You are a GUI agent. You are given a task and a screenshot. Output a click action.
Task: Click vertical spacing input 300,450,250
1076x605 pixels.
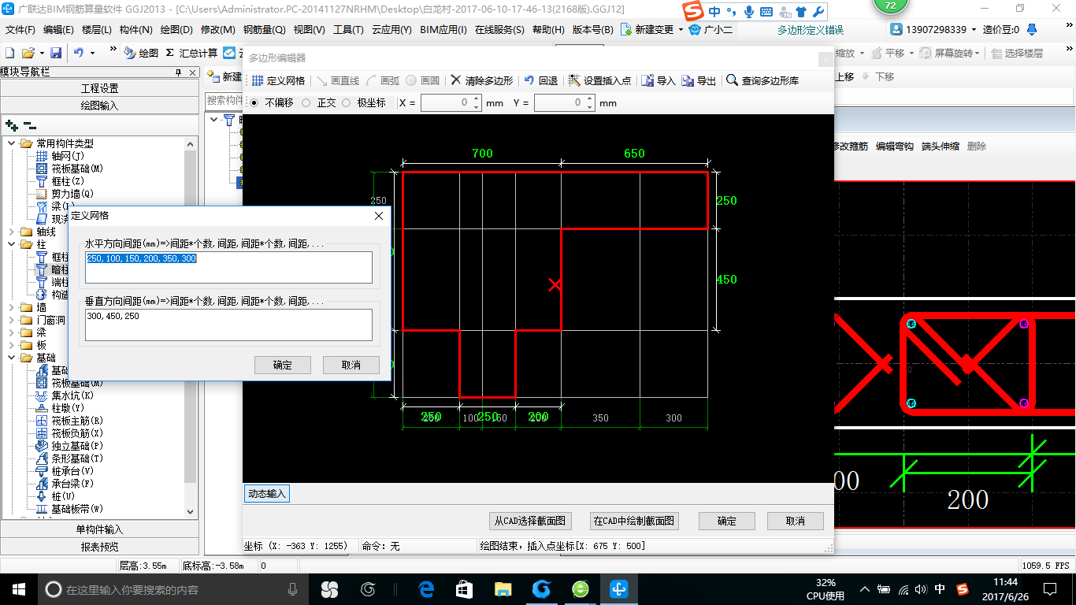(x=229, y=325)
